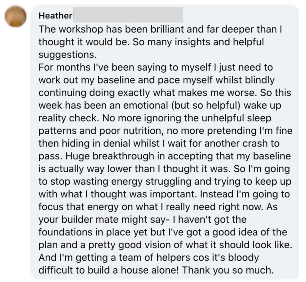Click the commenter name Heather
This screenshot has height=282, width=306.
coord(55,16)
